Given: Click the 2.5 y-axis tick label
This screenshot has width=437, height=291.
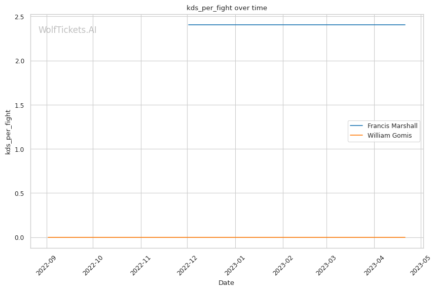Looking at the screenshot, I should (20, 17).
